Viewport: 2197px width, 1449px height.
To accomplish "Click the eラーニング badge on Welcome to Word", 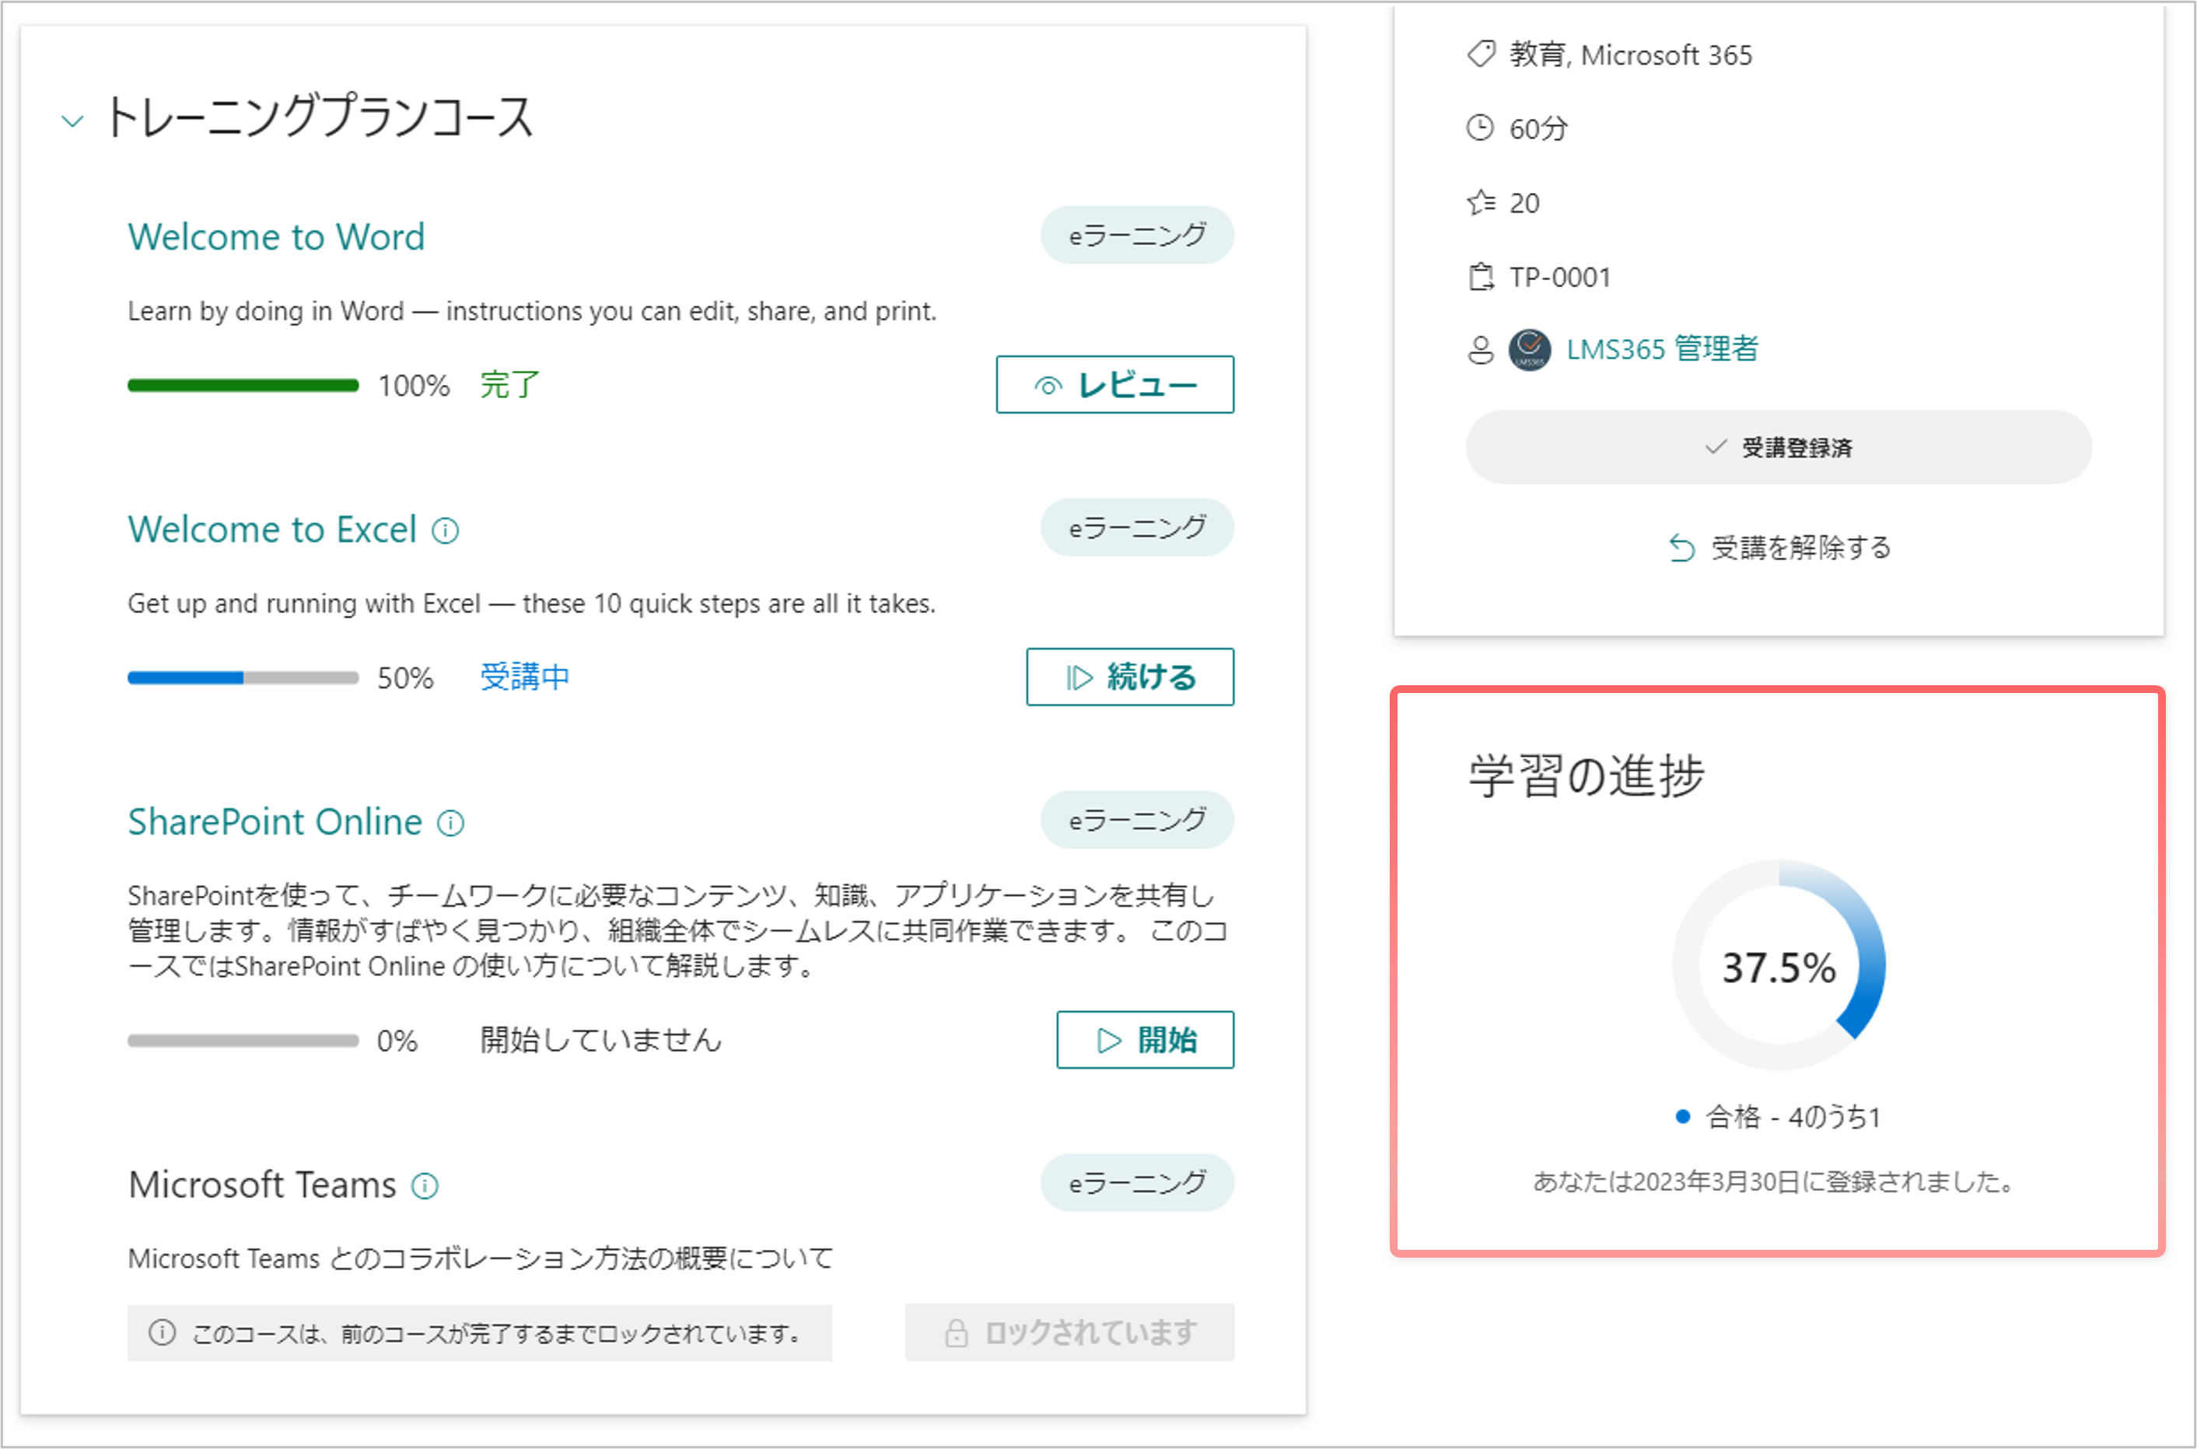I will click(1137, 235).
